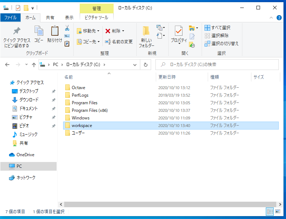The image size is (286, 219).
Task: Go up one level with the up arrow
Action: point(34,65)
